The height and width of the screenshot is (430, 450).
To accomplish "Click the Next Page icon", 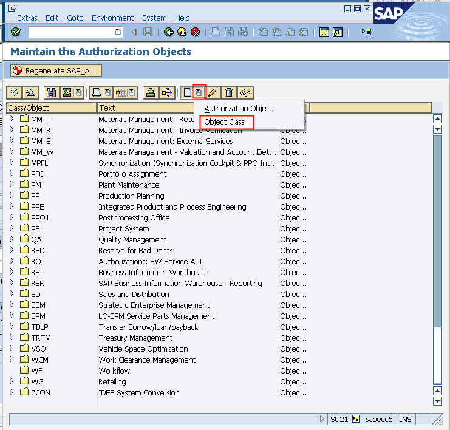I will 290,32.
